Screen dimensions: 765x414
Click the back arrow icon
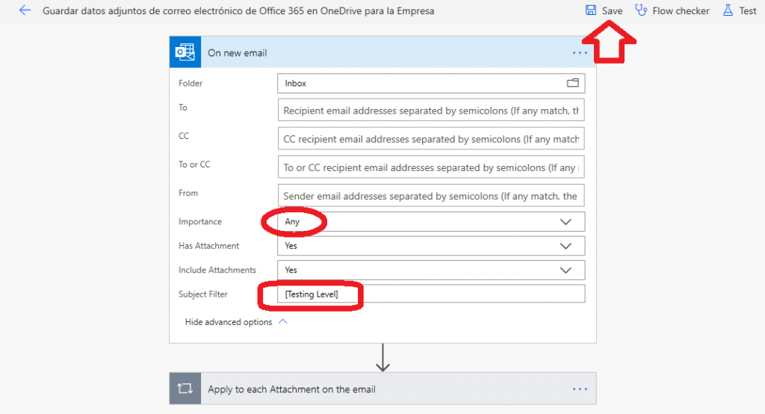(25, 11)
